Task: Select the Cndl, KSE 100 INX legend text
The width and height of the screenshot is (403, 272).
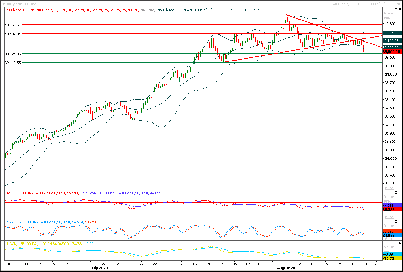Action: coord(21,10)
